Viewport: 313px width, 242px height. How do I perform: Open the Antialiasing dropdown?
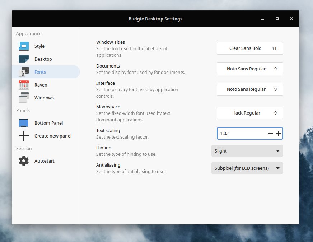click(247, 168)
